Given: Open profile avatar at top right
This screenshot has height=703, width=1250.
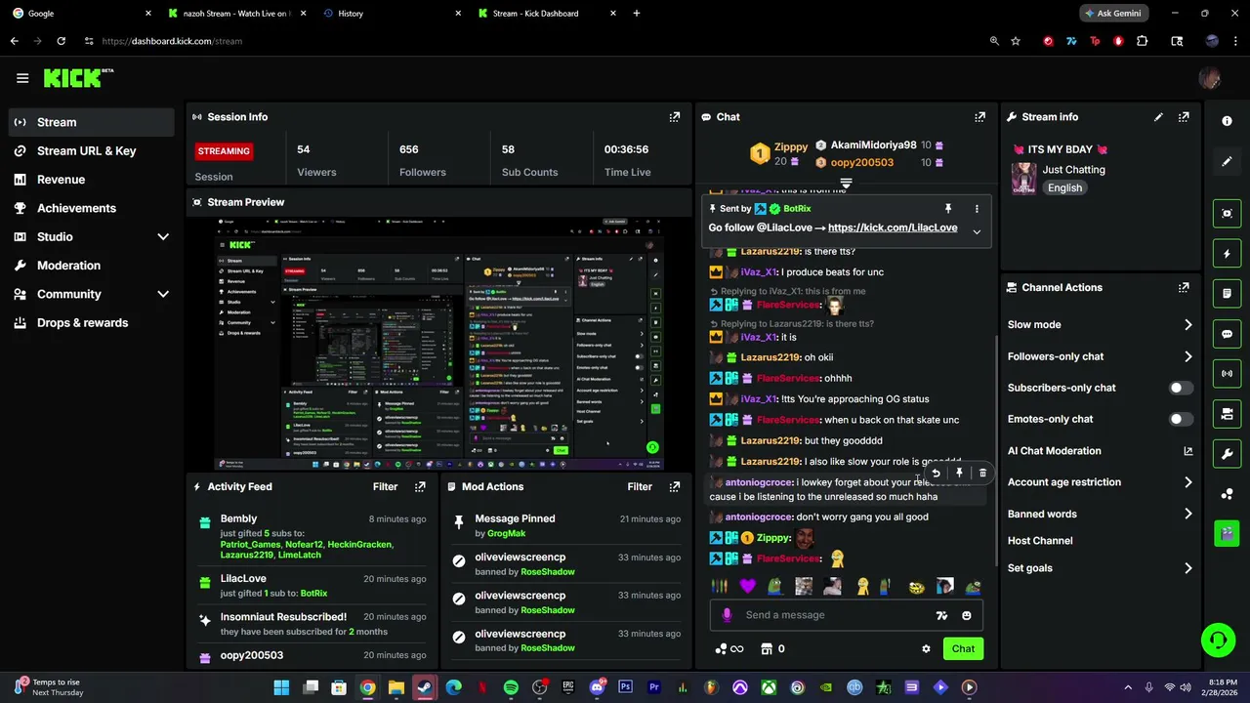Looking at the screenshot, I should 1209,78.
